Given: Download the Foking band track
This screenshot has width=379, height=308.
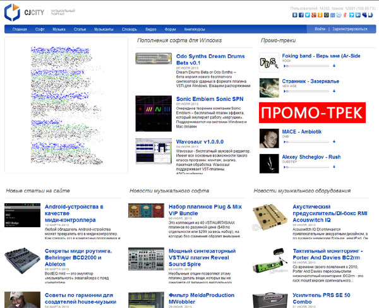Looking at the screenshot, I should click(x=334, y=66).
